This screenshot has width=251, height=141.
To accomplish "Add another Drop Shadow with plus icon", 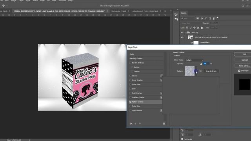I will click(161, 110).
